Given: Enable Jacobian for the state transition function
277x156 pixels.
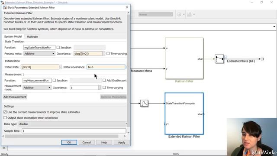Looking at the screenshot, I should [x=58, y=47].
